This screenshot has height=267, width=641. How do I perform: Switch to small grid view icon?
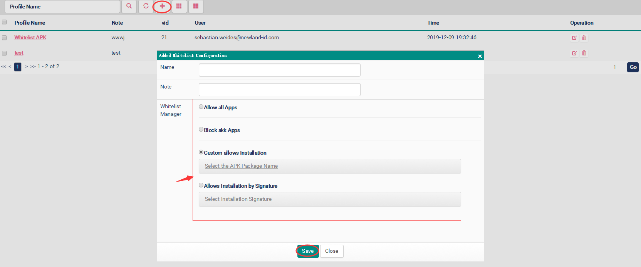179,6
